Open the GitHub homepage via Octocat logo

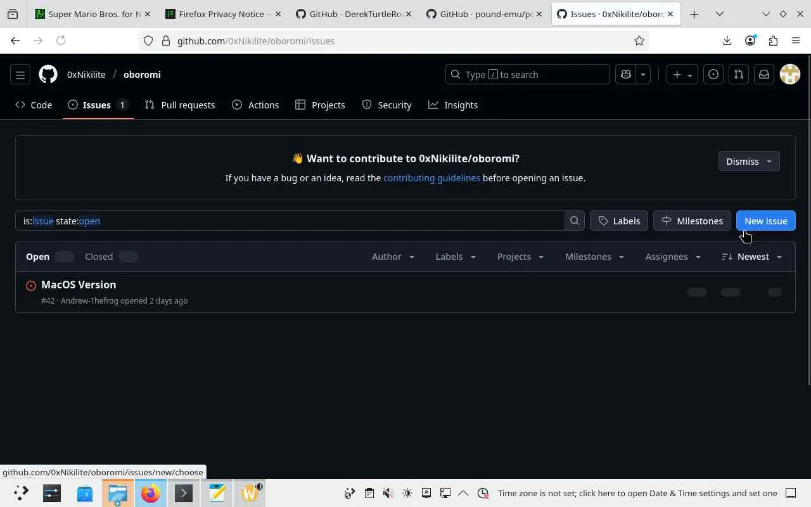[48, 75]
